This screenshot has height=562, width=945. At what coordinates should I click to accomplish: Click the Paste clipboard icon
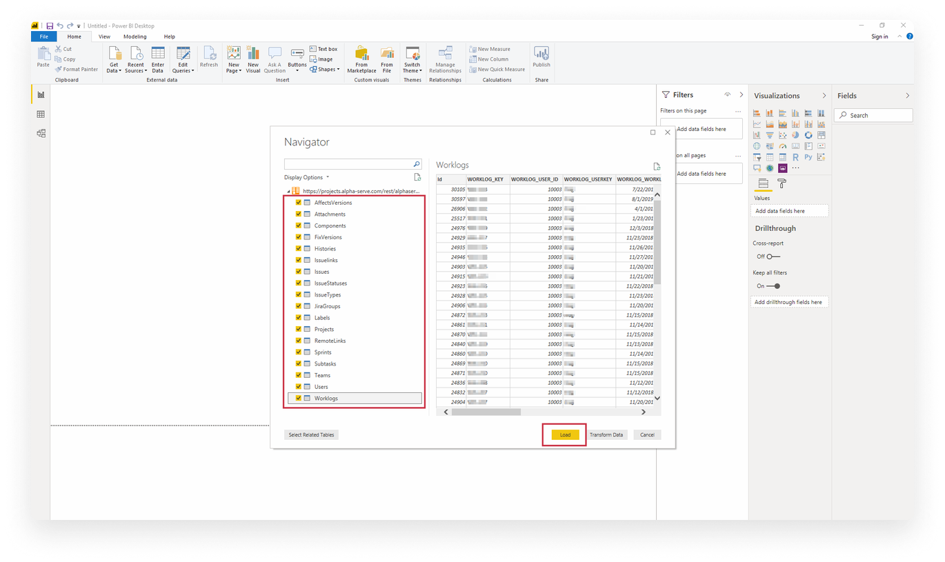point(43,53)
